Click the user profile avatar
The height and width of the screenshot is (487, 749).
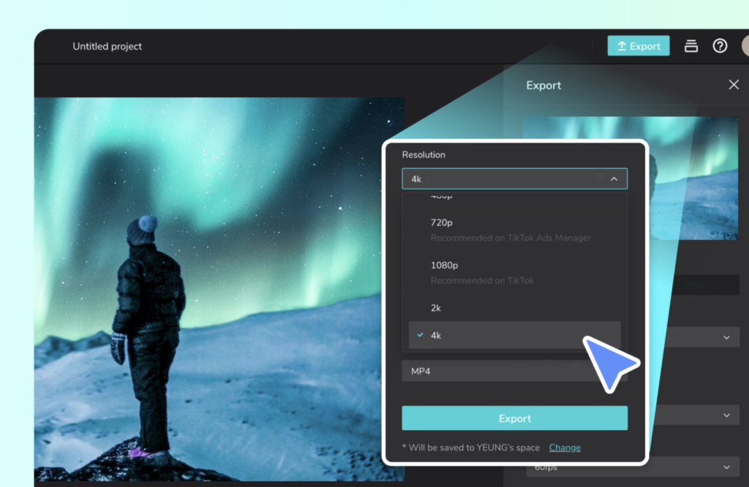(743, 46)
